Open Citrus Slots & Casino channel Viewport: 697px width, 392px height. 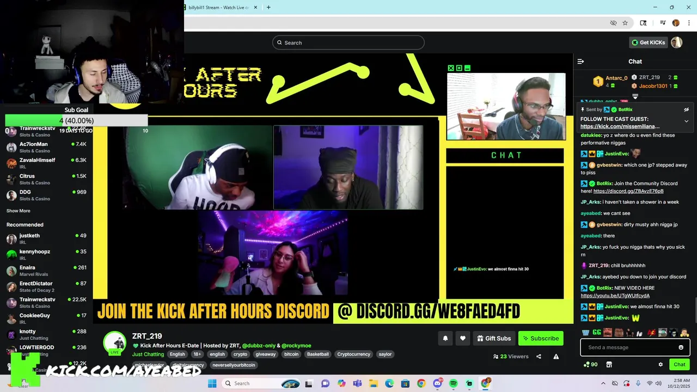(x=46, y=179)
